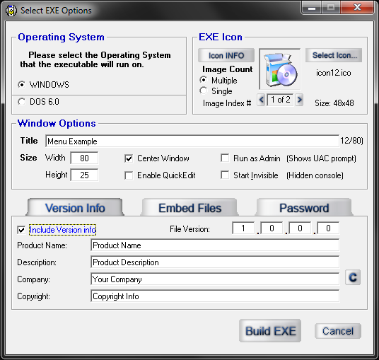The image size is (379, 360).
Task: Click the installer icon preview image
Action: (x=280, y=69)
